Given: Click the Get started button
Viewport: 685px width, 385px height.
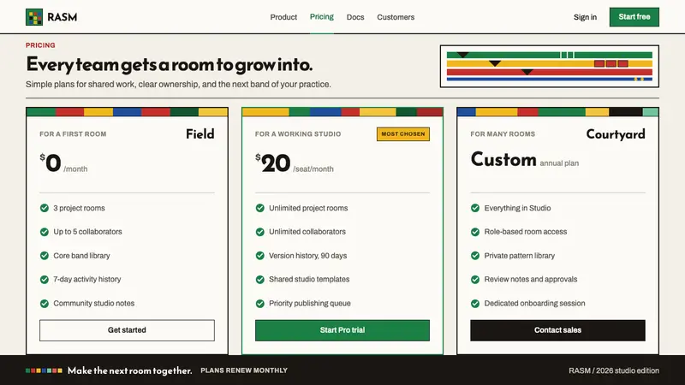Looking at the screenshot, I should 127,330.
